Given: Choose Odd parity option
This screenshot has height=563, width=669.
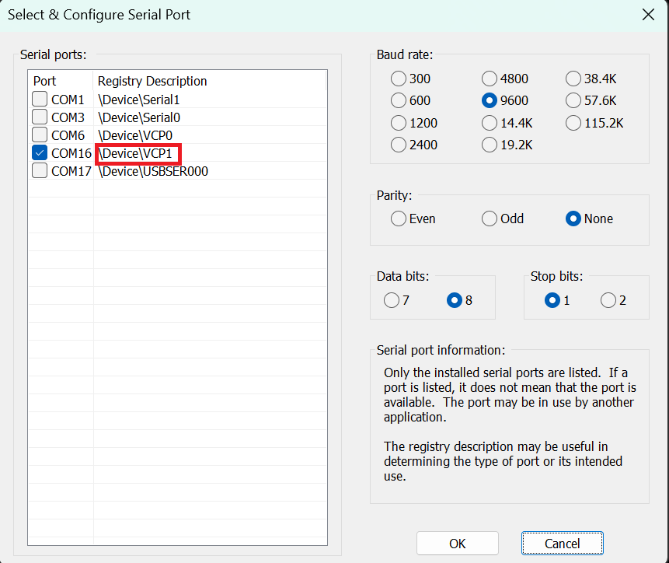Looking at the screenshot, I should (x=490, y=219).
